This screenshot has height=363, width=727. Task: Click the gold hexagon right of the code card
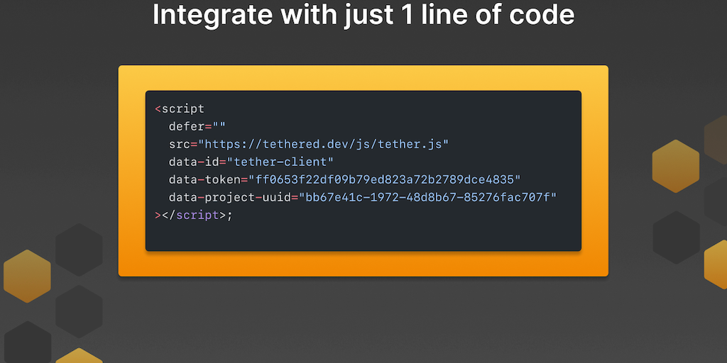coord(675,166)
